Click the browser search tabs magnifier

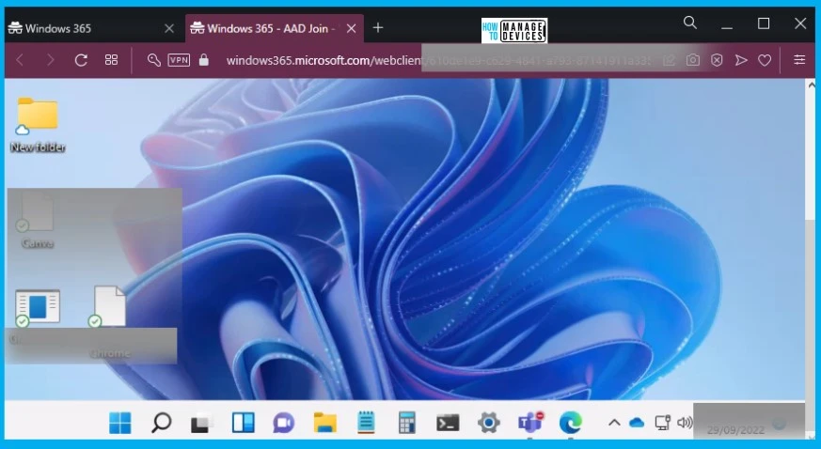pos(690,23)
